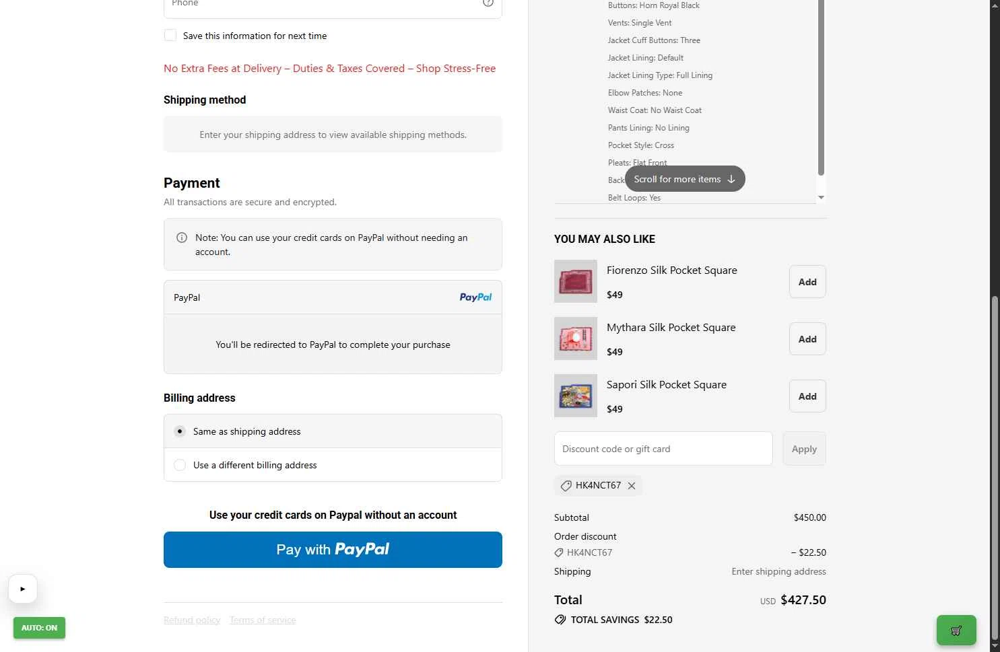Image resolution: width=1000 pixels, height=652 pixels.
Task: Click TOTAL SAVINGS $22.50 text
Action: click(x=622, y=620)
